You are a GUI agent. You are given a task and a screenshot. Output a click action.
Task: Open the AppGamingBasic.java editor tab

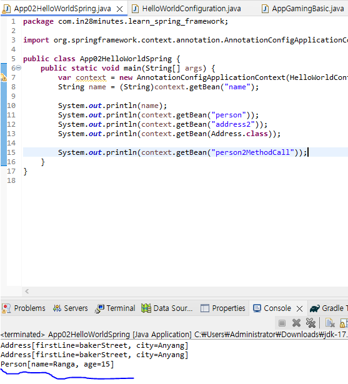(308, 9)
